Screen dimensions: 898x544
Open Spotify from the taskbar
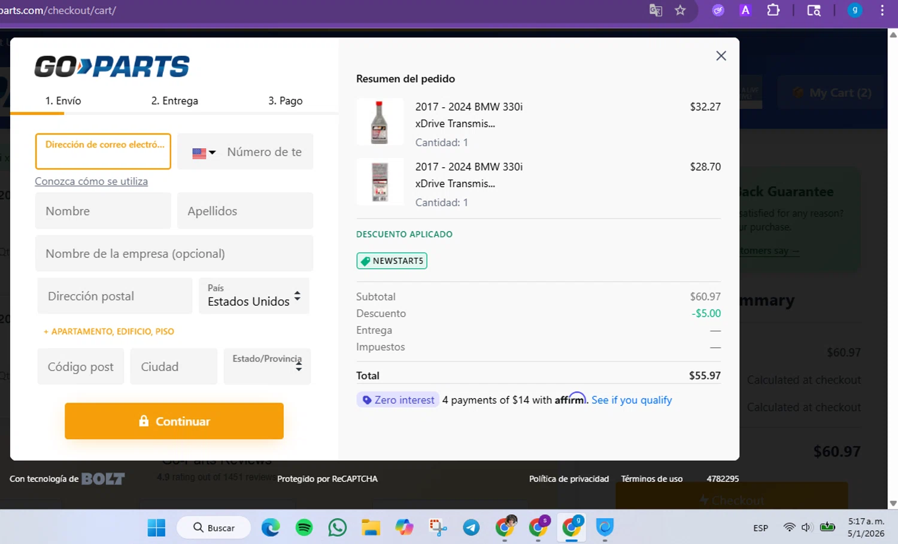click(304, 528)
